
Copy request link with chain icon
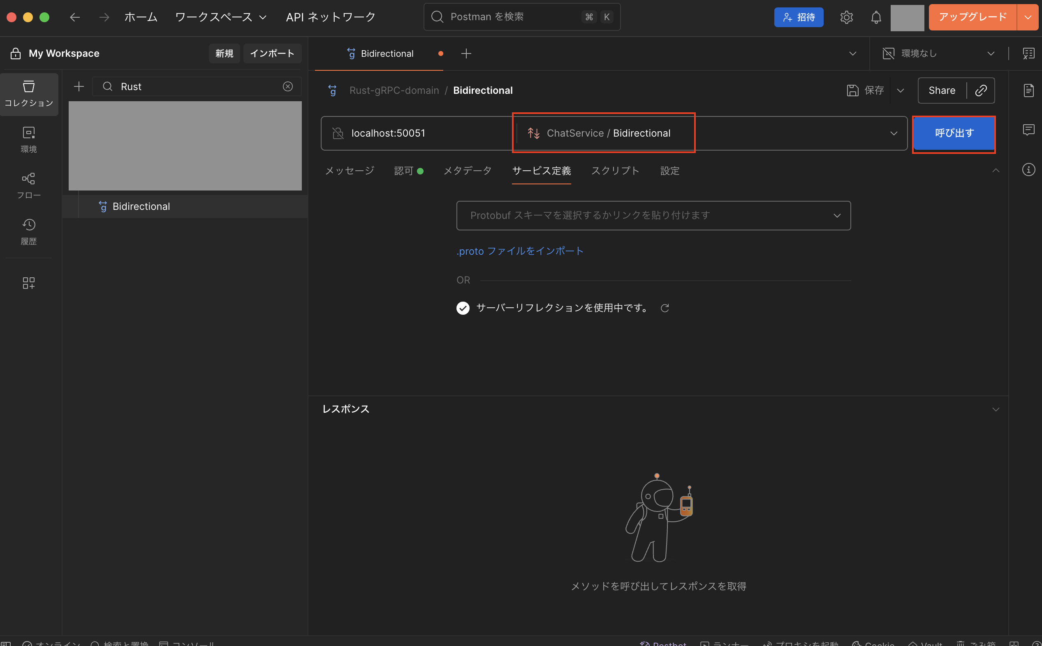pos(981,90)
